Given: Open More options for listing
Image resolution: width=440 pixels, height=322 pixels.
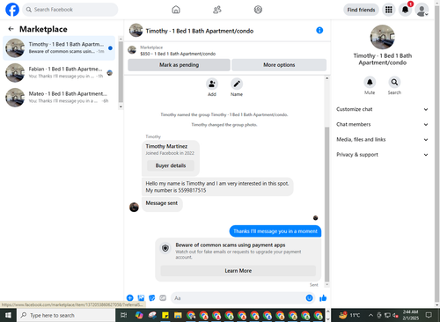Looking at the screenshot, I should click(x=279, y=65).
